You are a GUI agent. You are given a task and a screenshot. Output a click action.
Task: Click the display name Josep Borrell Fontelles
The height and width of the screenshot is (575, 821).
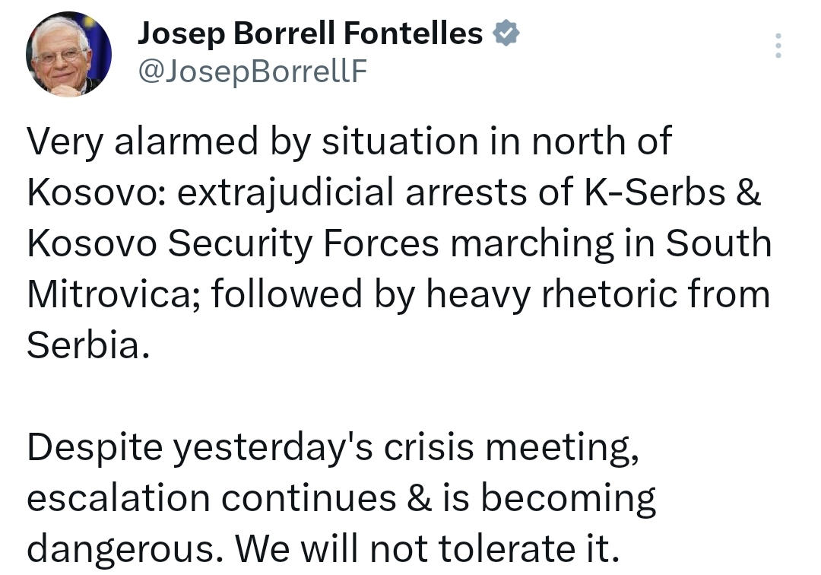point(310,33)
